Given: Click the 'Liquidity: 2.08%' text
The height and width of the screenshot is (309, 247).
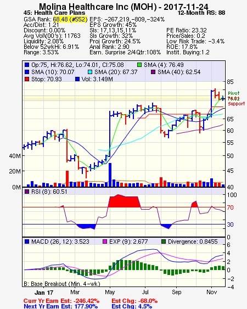Looking at the screenshot, I should click(x=43, y=41).
